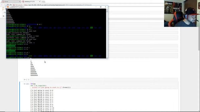200x112 pixels.
Task: Click output line 'I'm just going to count to 0'
Action: (42, 91)
